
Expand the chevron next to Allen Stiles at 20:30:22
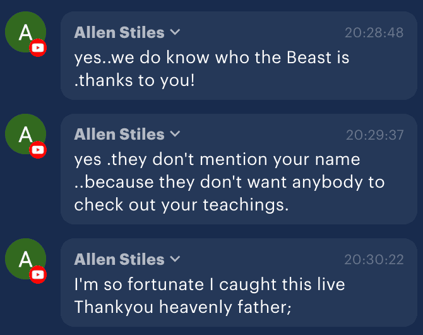point(175,259)
